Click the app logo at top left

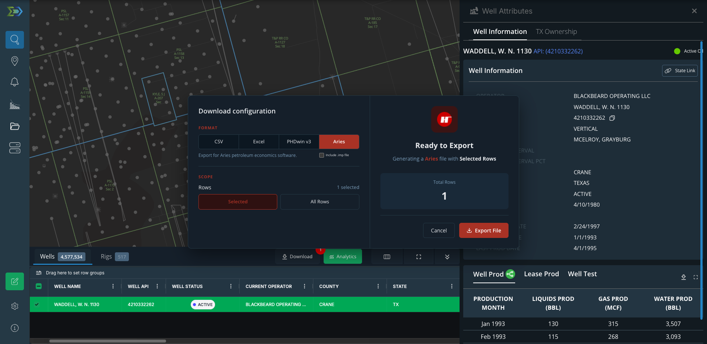(x=15, y=12)
